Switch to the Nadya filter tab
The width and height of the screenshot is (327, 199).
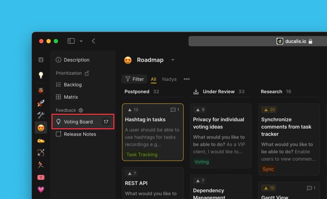point(169,79)
